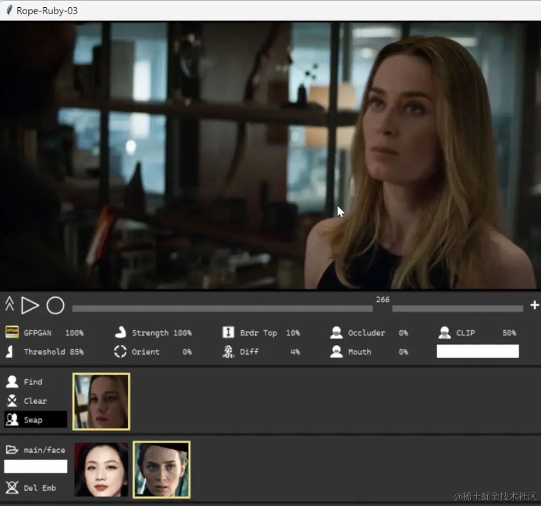The image size is (541, 506).
Task: Click the timeline segment right of 266
Action: (458, 309)
